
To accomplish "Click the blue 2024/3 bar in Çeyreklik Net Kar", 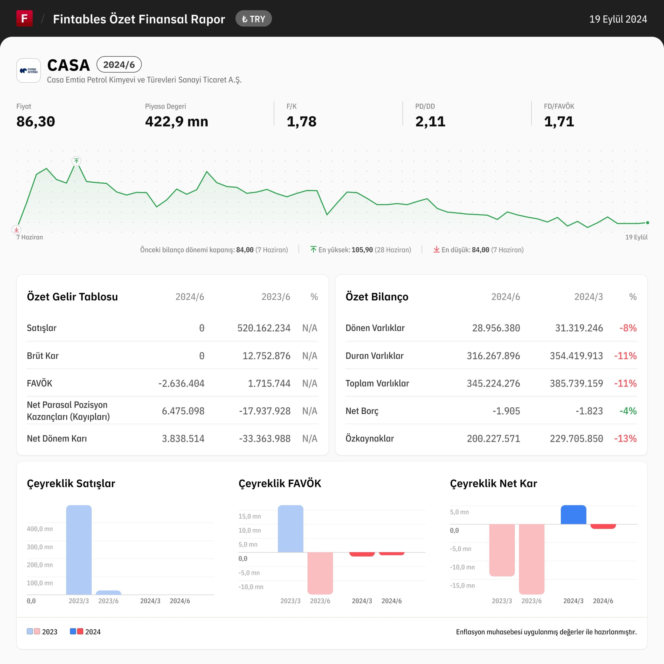I will point(573,515).
